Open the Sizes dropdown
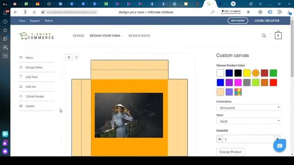 click(249, 121)
